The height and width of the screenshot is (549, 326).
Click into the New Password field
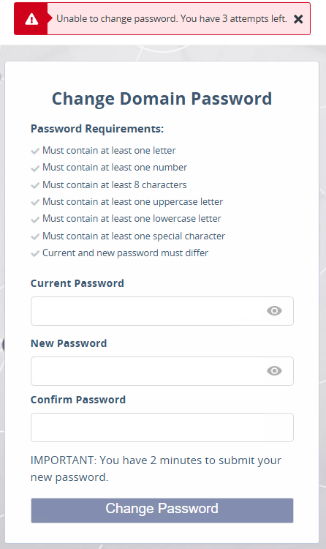click(x=162, y=371)
